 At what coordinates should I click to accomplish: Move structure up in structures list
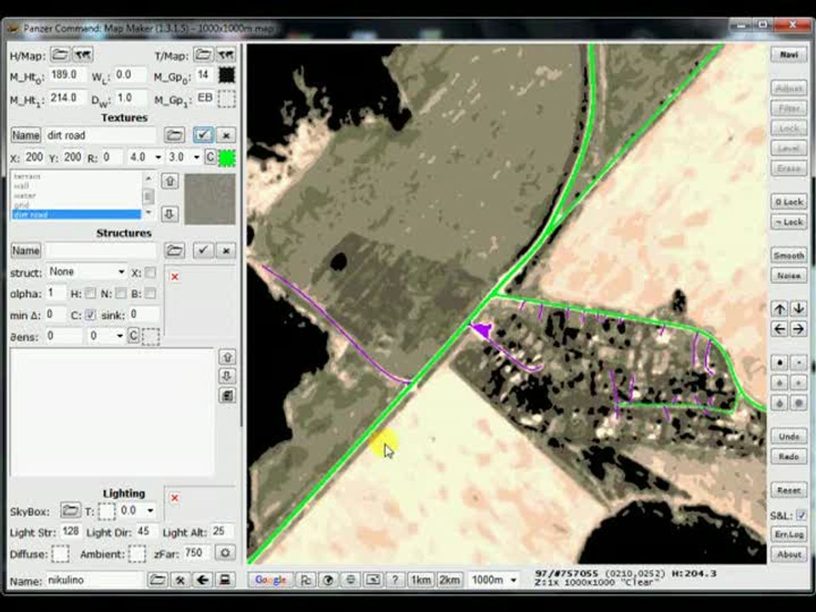point(227,357)
